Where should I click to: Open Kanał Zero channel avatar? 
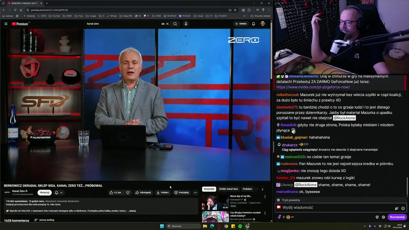click(x=7, y=192)
